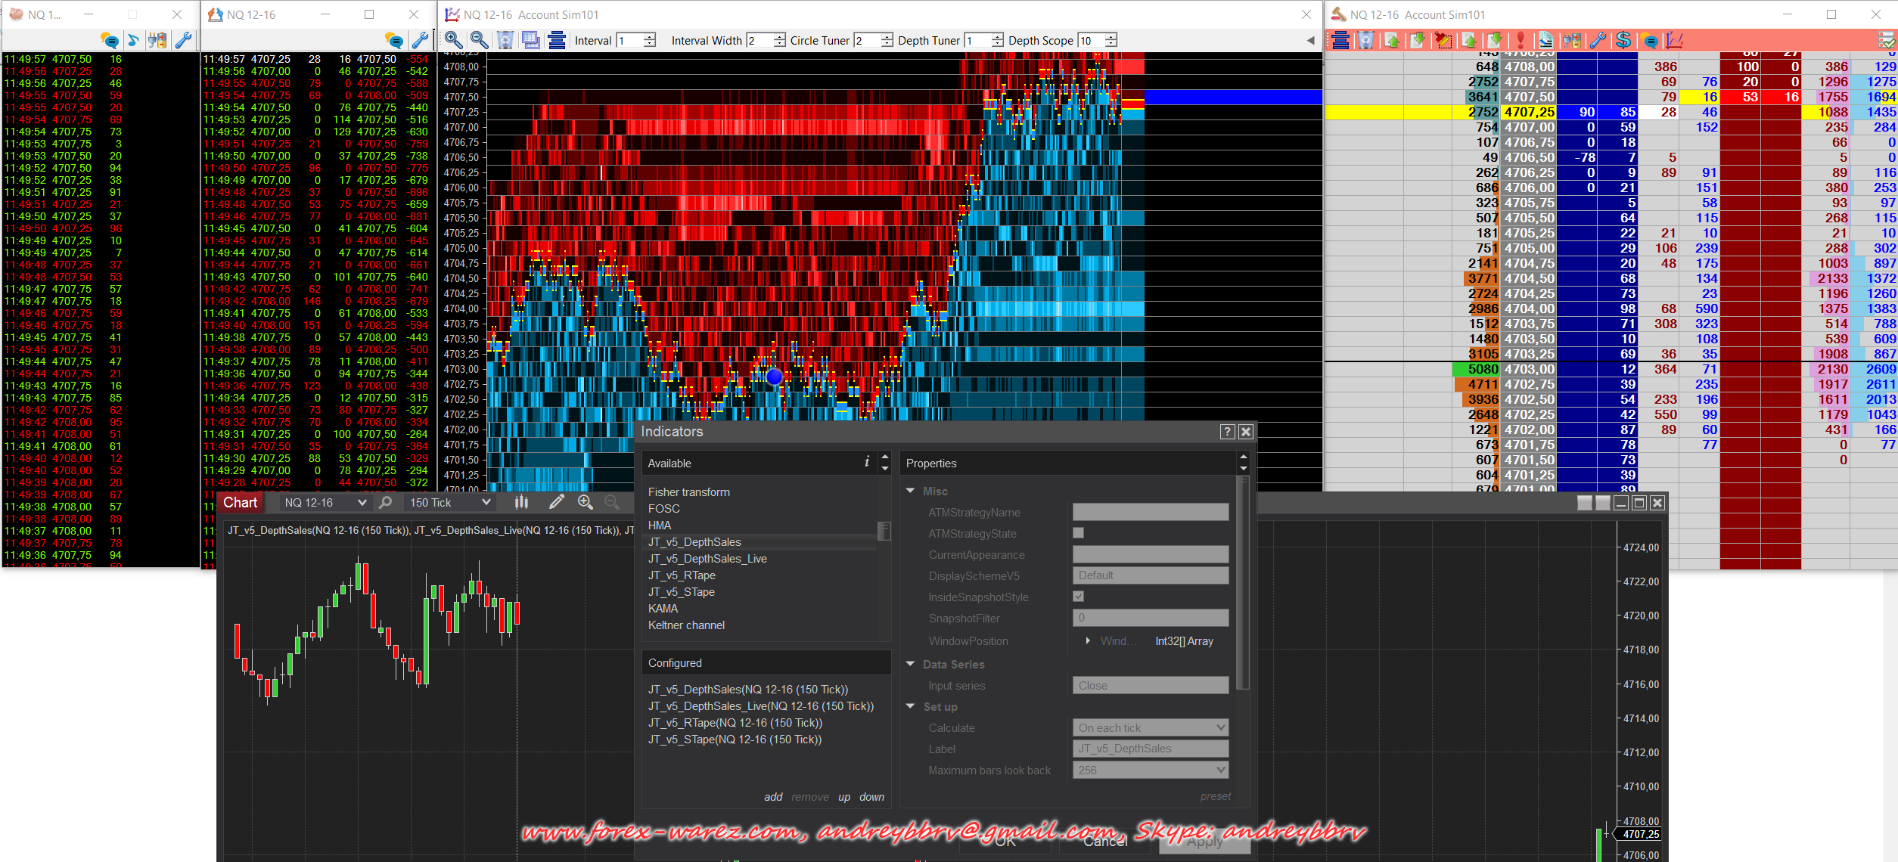Screen dimensions: 1898x862
Task: Click the 'preset' link in Properties
Action: click(x=1215, y=796)
